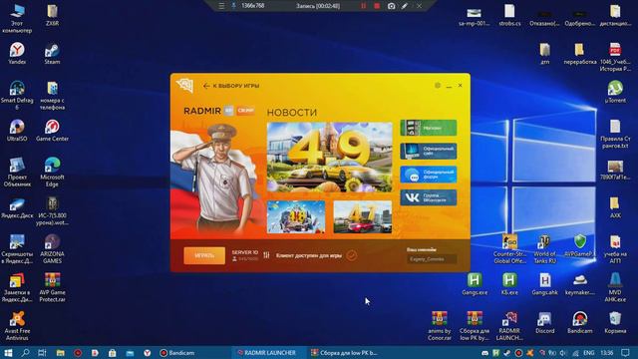Open the Bandicam desktop shortcut
Screen dimensions: 638x359
[x=580, y=323]
